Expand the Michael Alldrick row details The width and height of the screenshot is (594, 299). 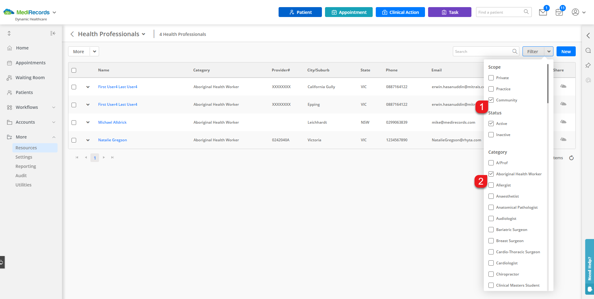[88, 122]
